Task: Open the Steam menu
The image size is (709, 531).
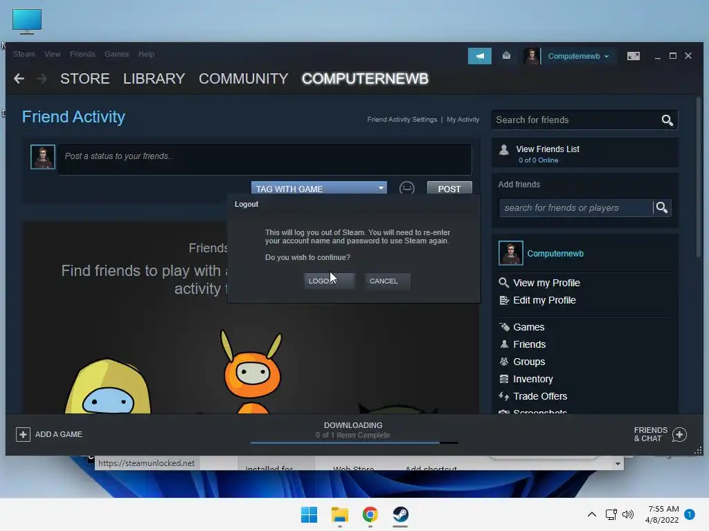Action: 24,54
